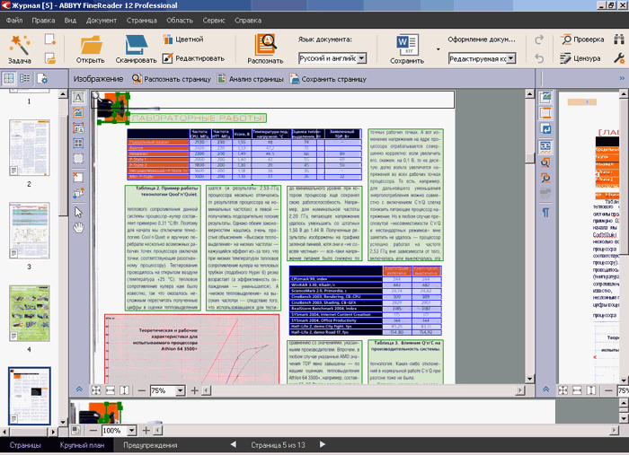This screenshot has height=455, width=629.
Task: Click the binoculars search icon
Action: (619, 39)
